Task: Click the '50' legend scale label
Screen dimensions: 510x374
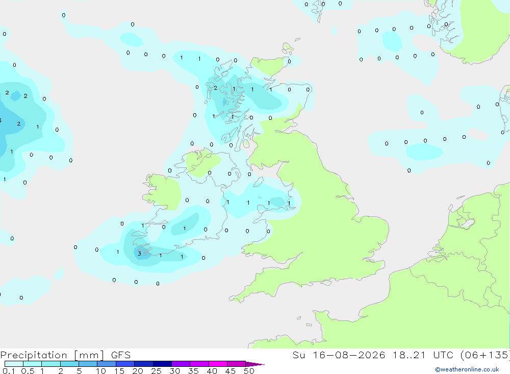Action: (x=249, y=371)
